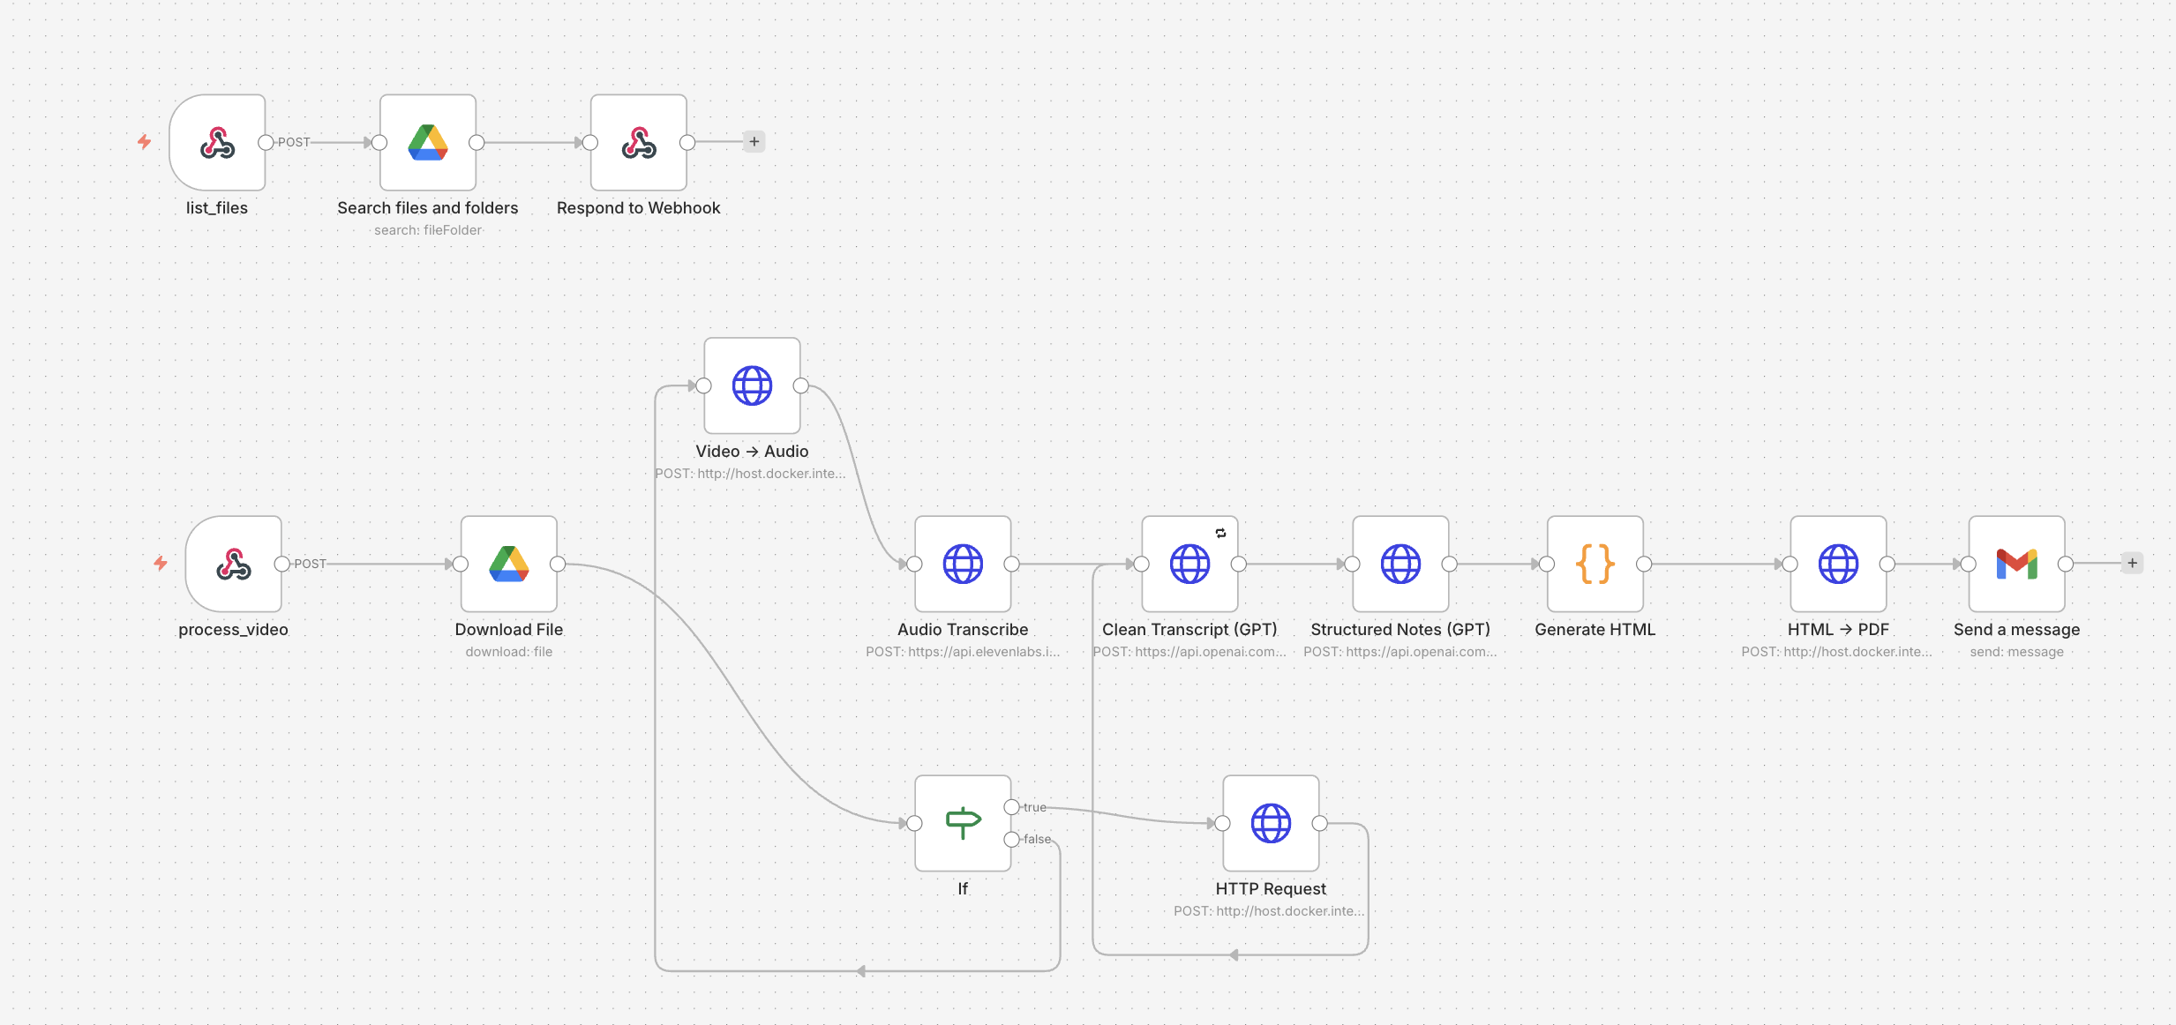This screenshot has width=2176, height=1025.
Task: Select the Respond to Webhook node
Action: pos(639,142)
